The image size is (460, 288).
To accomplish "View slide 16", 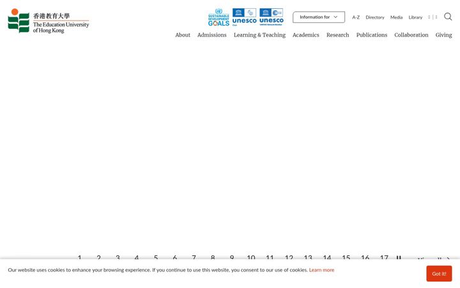I will tap(365, 257).
